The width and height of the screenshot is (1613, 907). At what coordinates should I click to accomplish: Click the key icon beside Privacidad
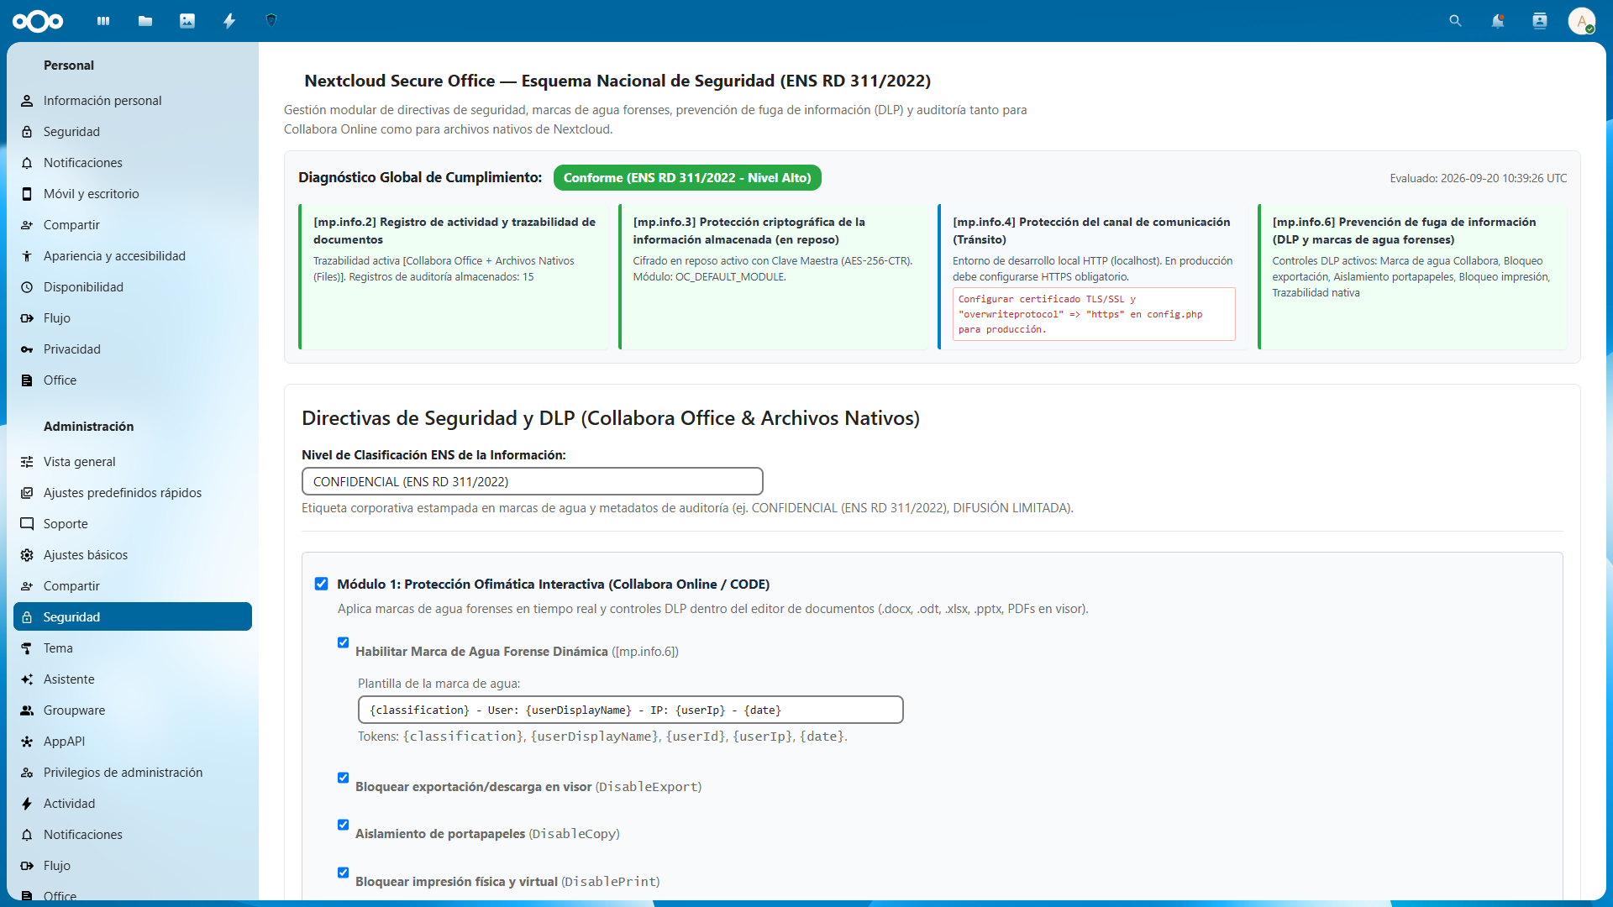pyautogui.click(x=27, y=349)
